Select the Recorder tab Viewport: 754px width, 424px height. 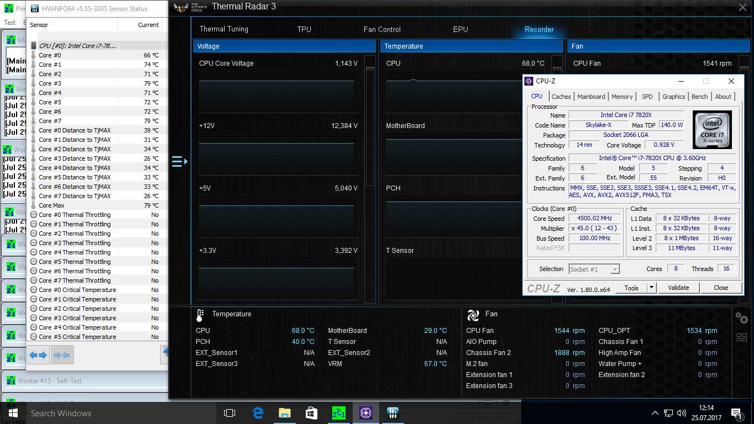[x=539, y=29]
